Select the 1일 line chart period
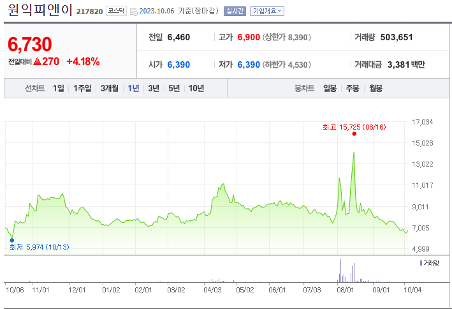The image size is (452, 309). coord(59,88)
